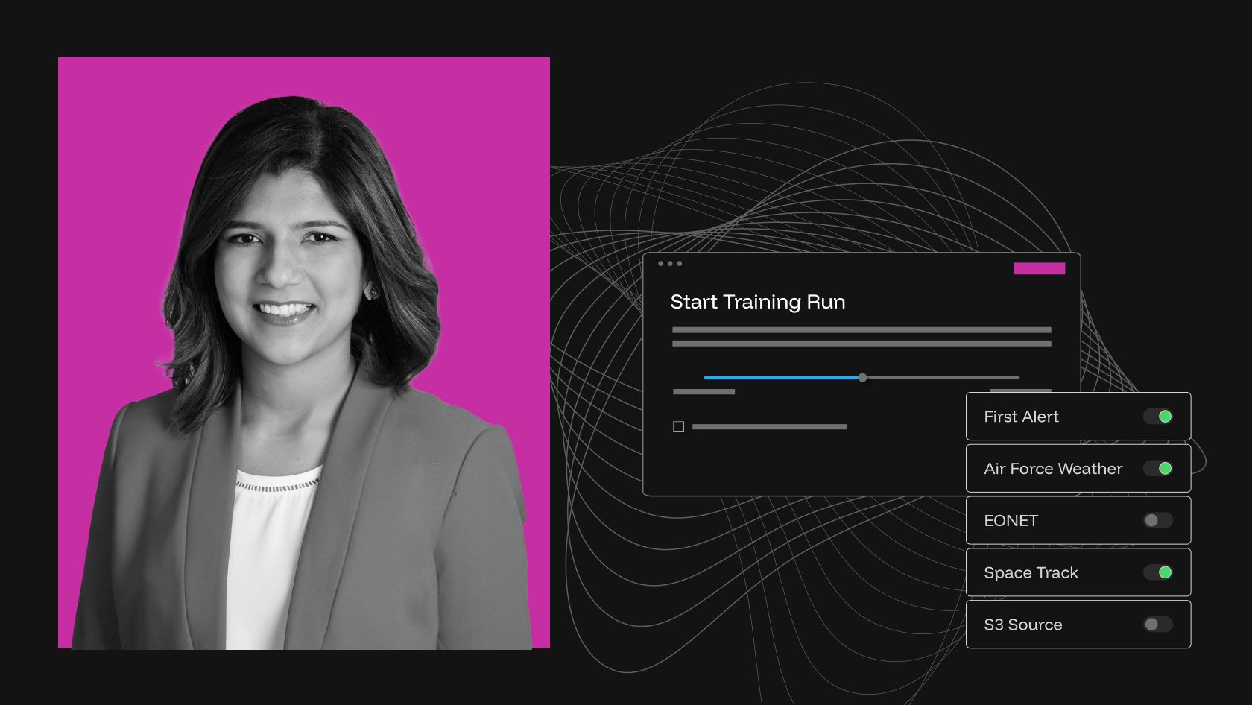
Task: Enable the EONET toggle
Action: coord(1158,520)
